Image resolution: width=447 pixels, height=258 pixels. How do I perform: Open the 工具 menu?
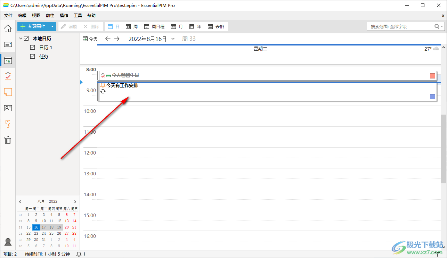pyautogui.click(x=78, y=16)
